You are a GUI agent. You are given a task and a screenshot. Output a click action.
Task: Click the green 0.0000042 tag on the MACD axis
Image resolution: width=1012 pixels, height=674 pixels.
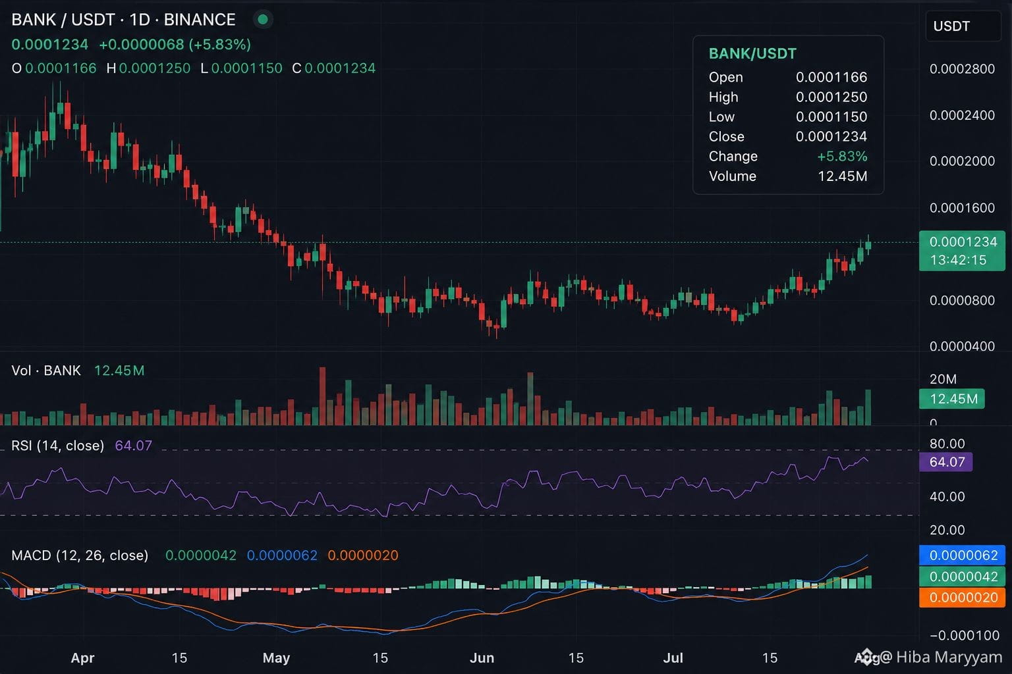pyautogui.click(x=963, y=577)
